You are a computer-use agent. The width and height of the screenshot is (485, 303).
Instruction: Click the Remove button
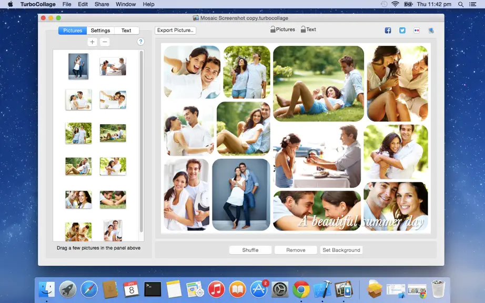coord(296,250)
